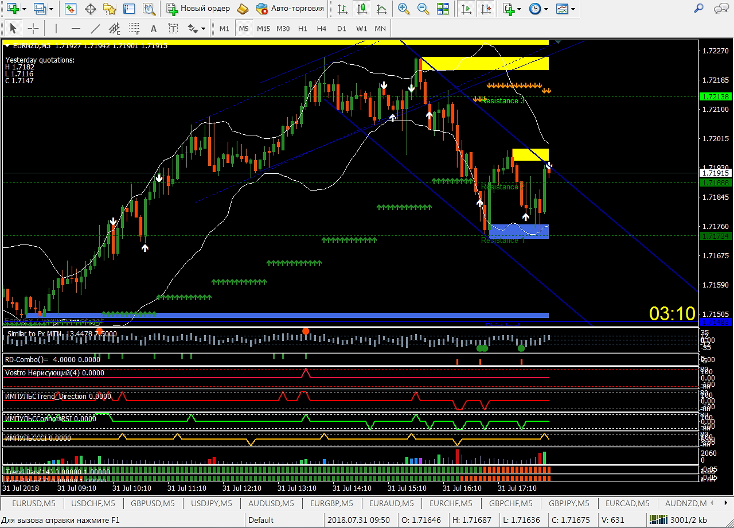
Task: Click the Новый ордер button
Action: (x=198, y=9)
